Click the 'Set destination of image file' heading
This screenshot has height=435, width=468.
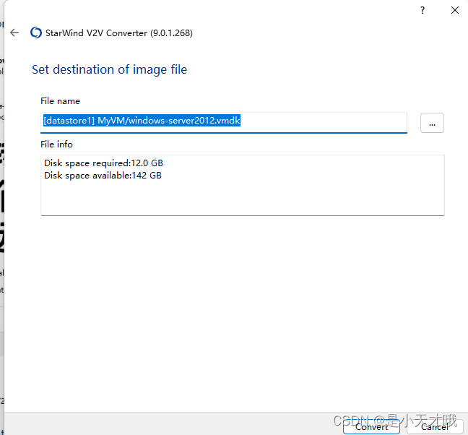pos(109,69)
